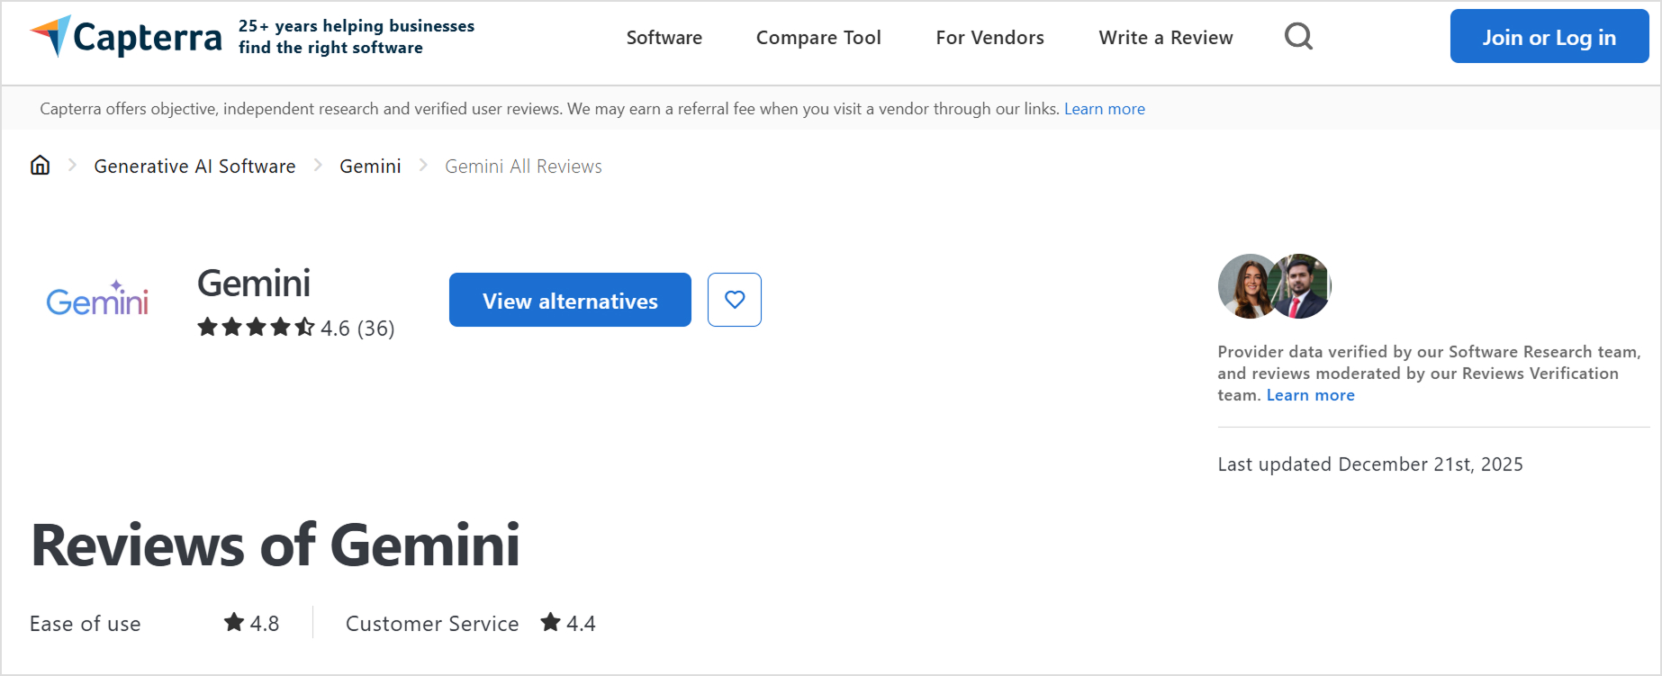Viewport: 1662px width, 676px height.
Task: Open Write a Review
Action: coord(1166,38)
